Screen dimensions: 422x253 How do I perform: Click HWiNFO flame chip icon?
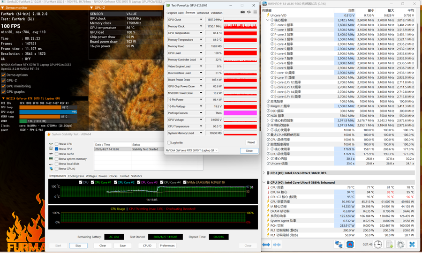click(x=350, y=245)
